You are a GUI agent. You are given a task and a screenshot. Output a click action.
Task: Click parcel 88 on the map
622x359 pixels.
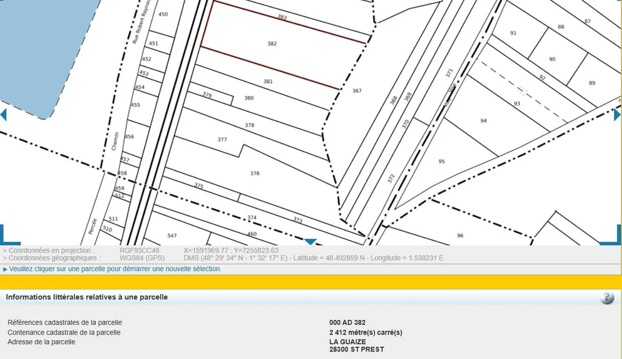coord(561,27)
